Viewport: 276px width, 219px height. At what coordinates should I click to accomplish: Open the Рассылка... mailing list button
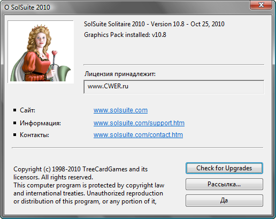pos(224,184)
